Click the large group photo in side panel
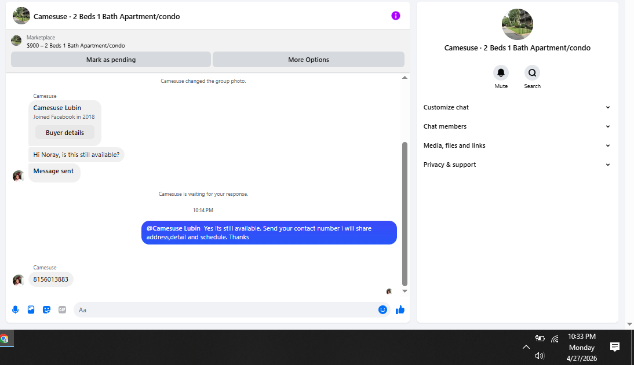The width and height of the screenshot is (634, 365). click(517, 24)
